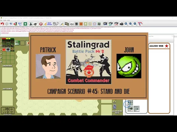Maximize the VASSAL main window
Image resolution: width=177 pixels, height=132 pixels.
[173, 18]
